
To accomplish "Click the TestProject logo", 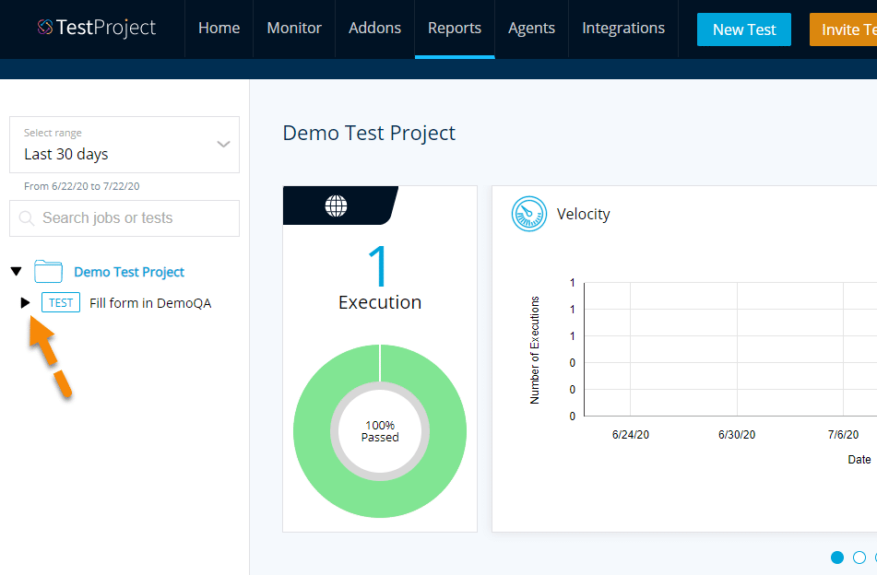I will 96,28.
